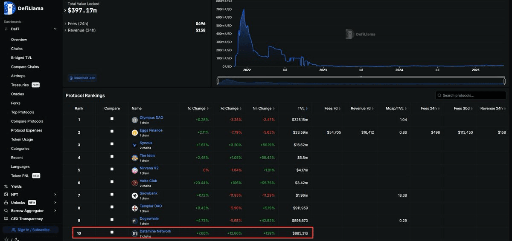Open the Datamine Network protocol link
Viewport: 512px width, 241px height.
coord(155,231)
